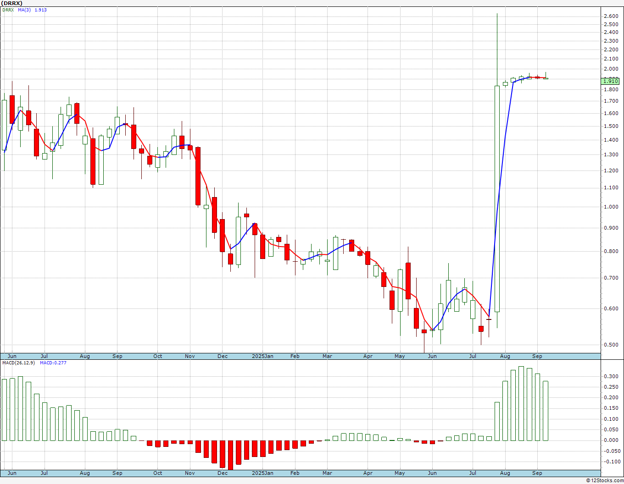Image resolution: width=624 pixels, height=484 pixels.
Task: Select Mar on the price chart date axis
Action: click(327, 356)
